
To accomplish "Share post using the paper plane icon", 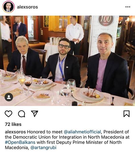I will pos(34,114).
